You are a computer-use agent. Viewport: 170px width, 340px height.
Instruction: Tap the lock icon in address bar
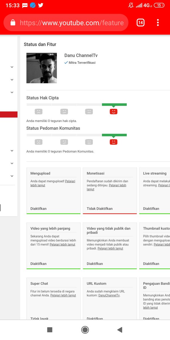point(13,23)
